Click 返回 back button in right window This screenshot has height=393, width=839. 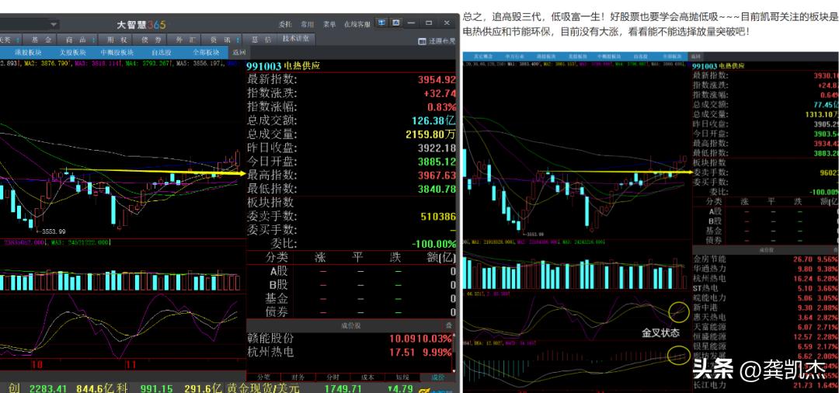696,56
